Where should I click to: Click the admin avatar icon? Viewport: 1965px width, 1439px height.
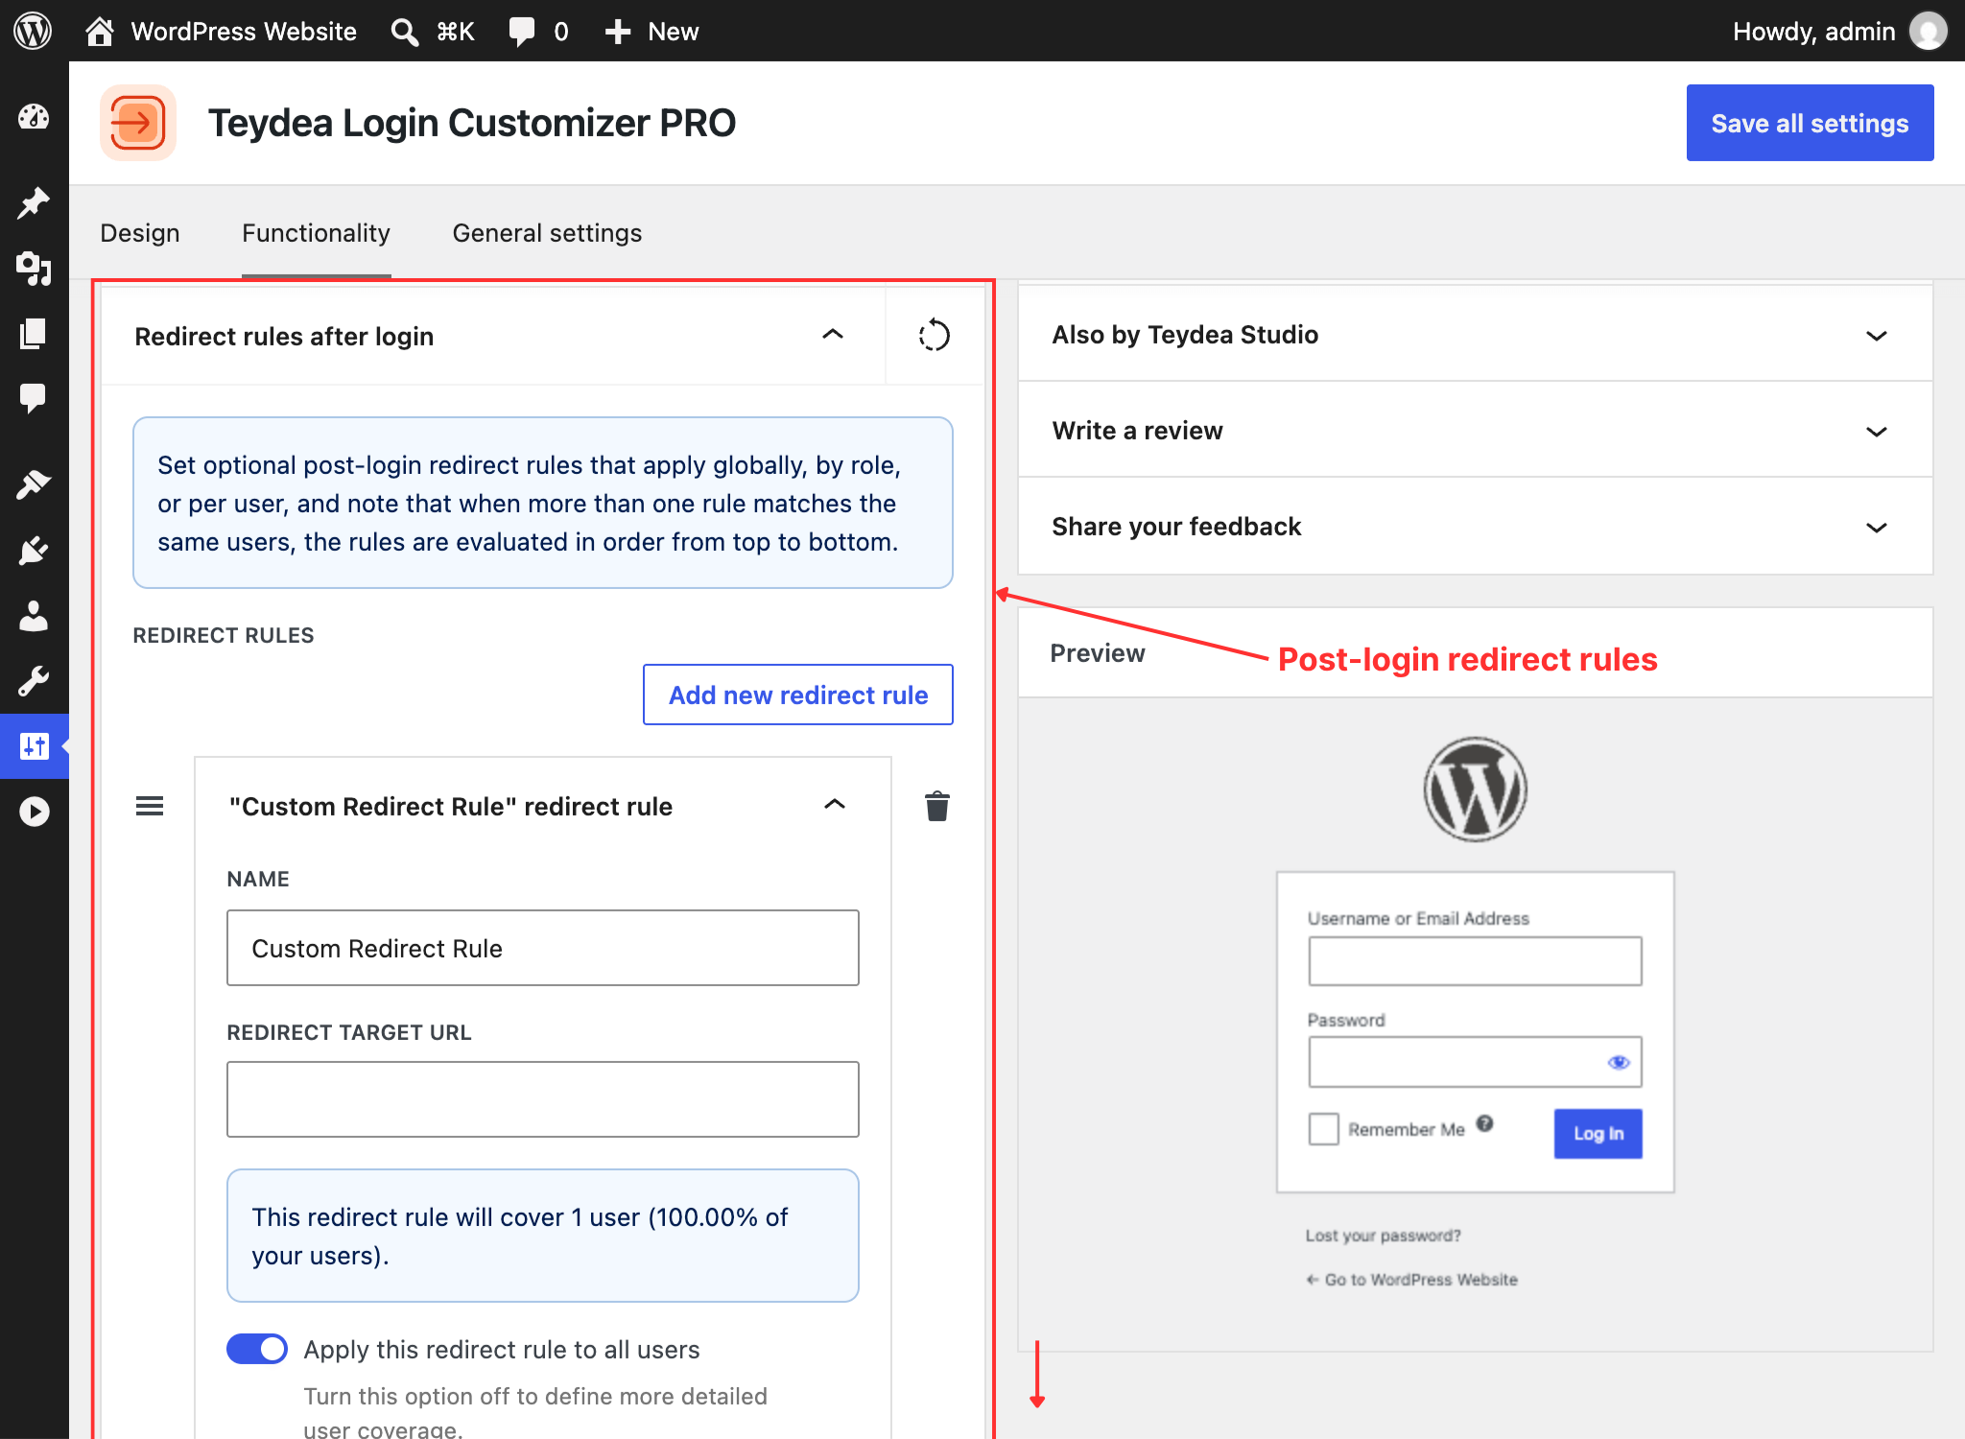[1928, 31]
